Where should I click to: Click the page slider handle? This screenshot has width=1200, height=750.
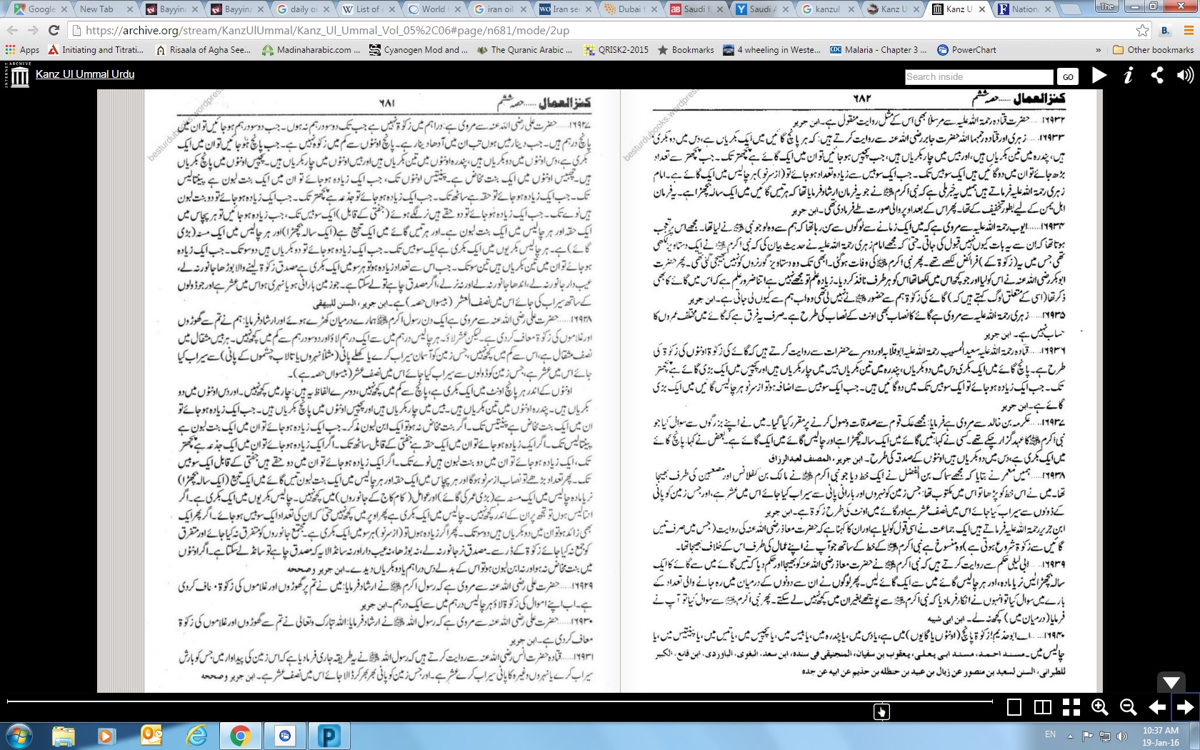(881, 711)
